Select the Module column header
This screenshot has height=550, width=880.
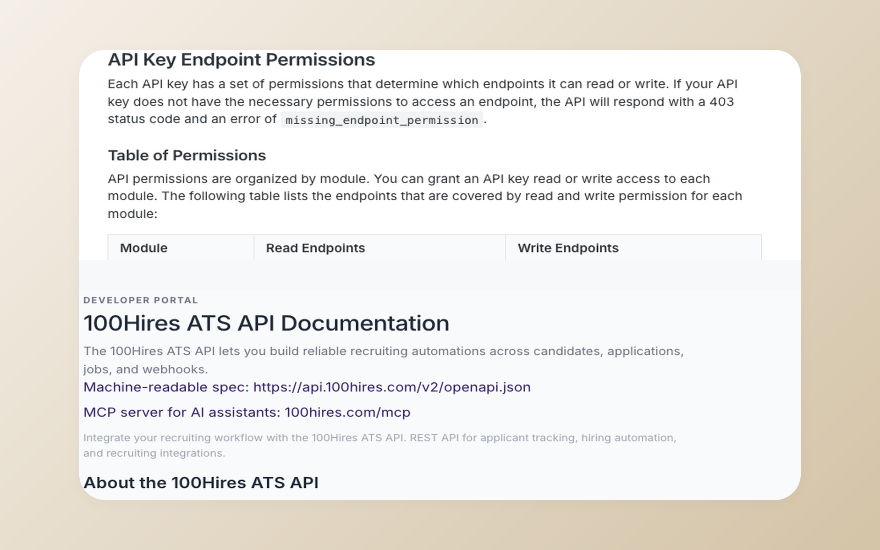click(181, 248)
